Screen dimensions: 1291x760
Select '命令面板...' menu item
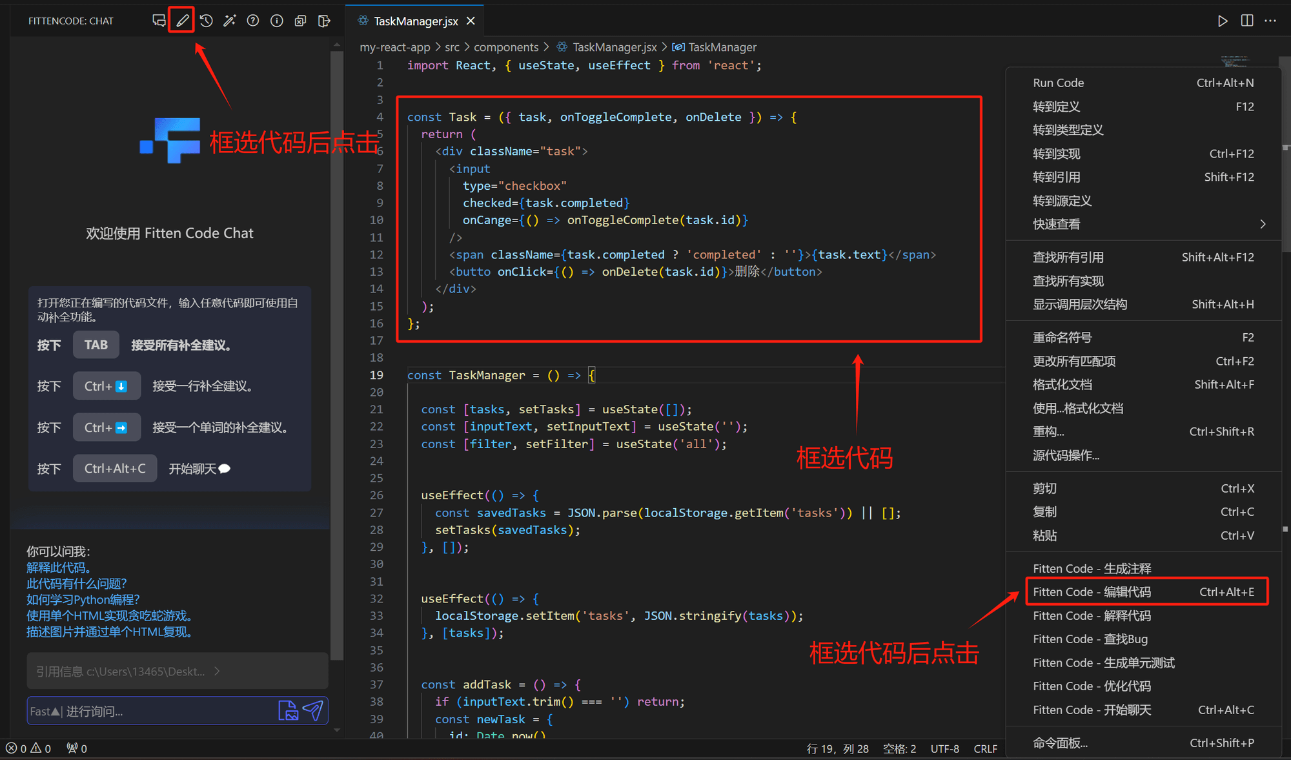pos(1143,743)
